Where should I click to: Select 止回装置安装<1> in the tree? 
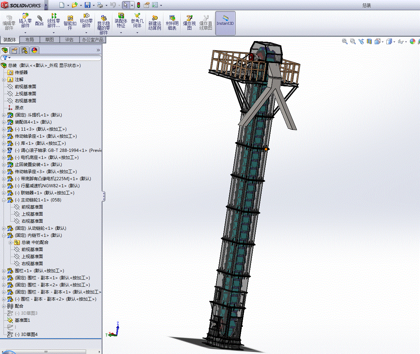click(x=38, y=165)
